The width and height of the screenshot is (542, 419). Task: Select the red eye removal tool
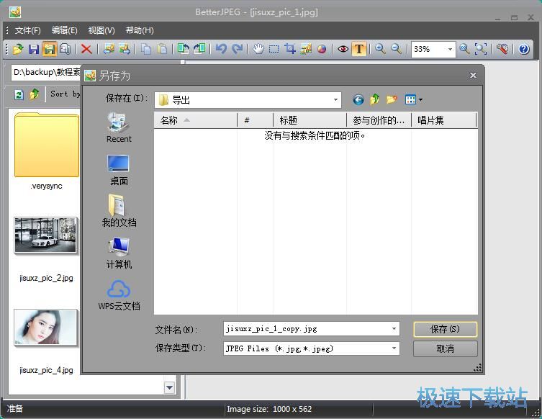pos(343,49)
